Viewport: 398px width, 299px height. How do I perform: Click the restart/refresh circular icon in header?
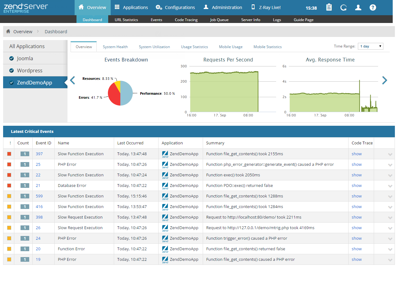[x=343, y=7]
